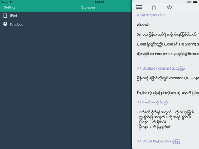Place cursor in iCloud File Sharing line
The height and width of the screenshot is (149, 199).
click(168, 44)
